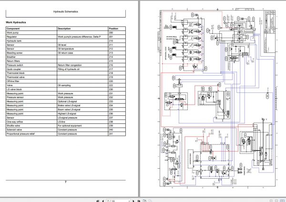Click 'Boom valve LS-signal' text

click(x=69, y=110)
